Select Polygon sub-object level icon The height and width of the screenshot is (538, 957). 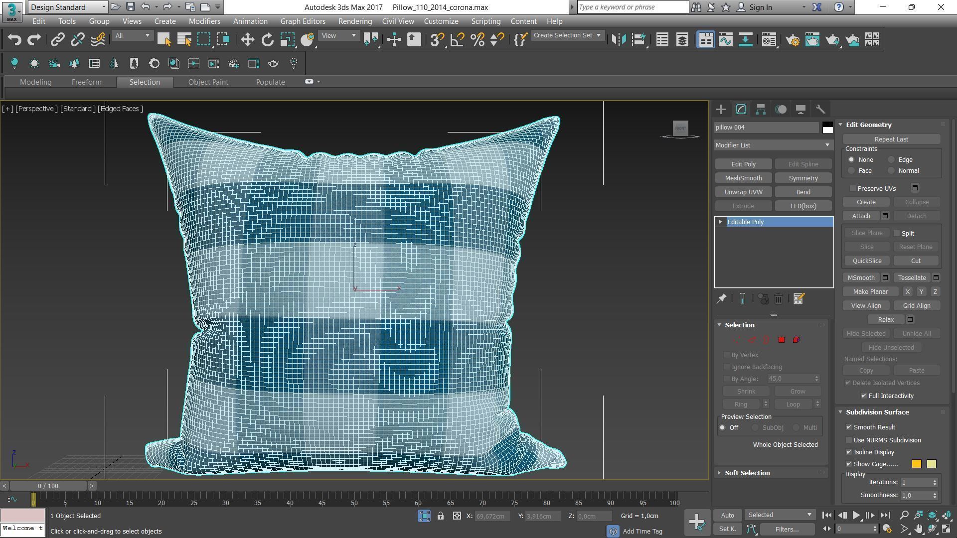coord(782,340)
